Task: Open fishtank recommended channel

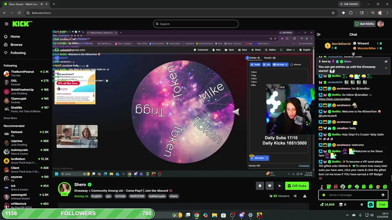Action: [26, 134]
